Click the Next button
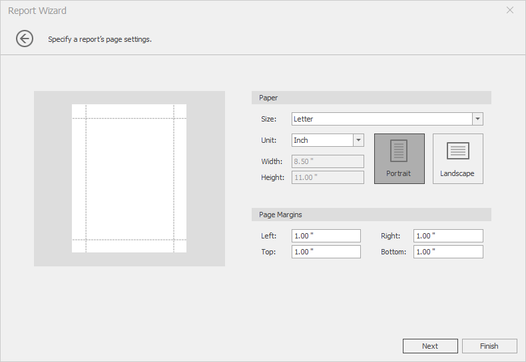The height and width of the screenshot is (362, 526). [430, 346]
